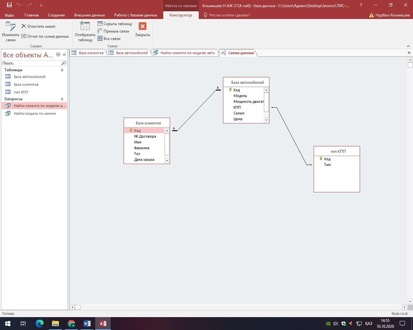This screenshot has width=413, height=330.
Task: Open navigation pane category dropdown arrow
Action: tap(58, 55)
